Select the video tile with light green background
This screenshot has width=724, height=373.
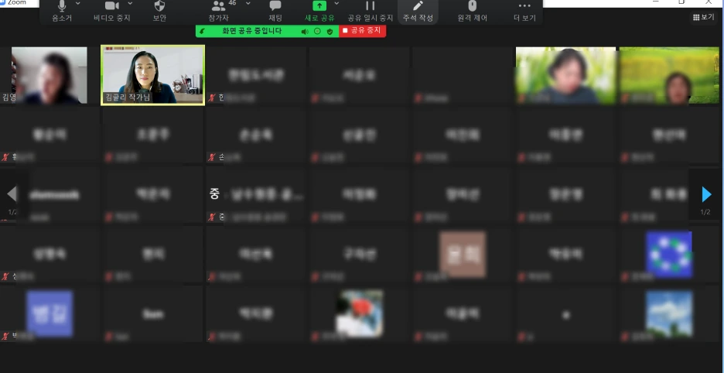tap(565, 75)
